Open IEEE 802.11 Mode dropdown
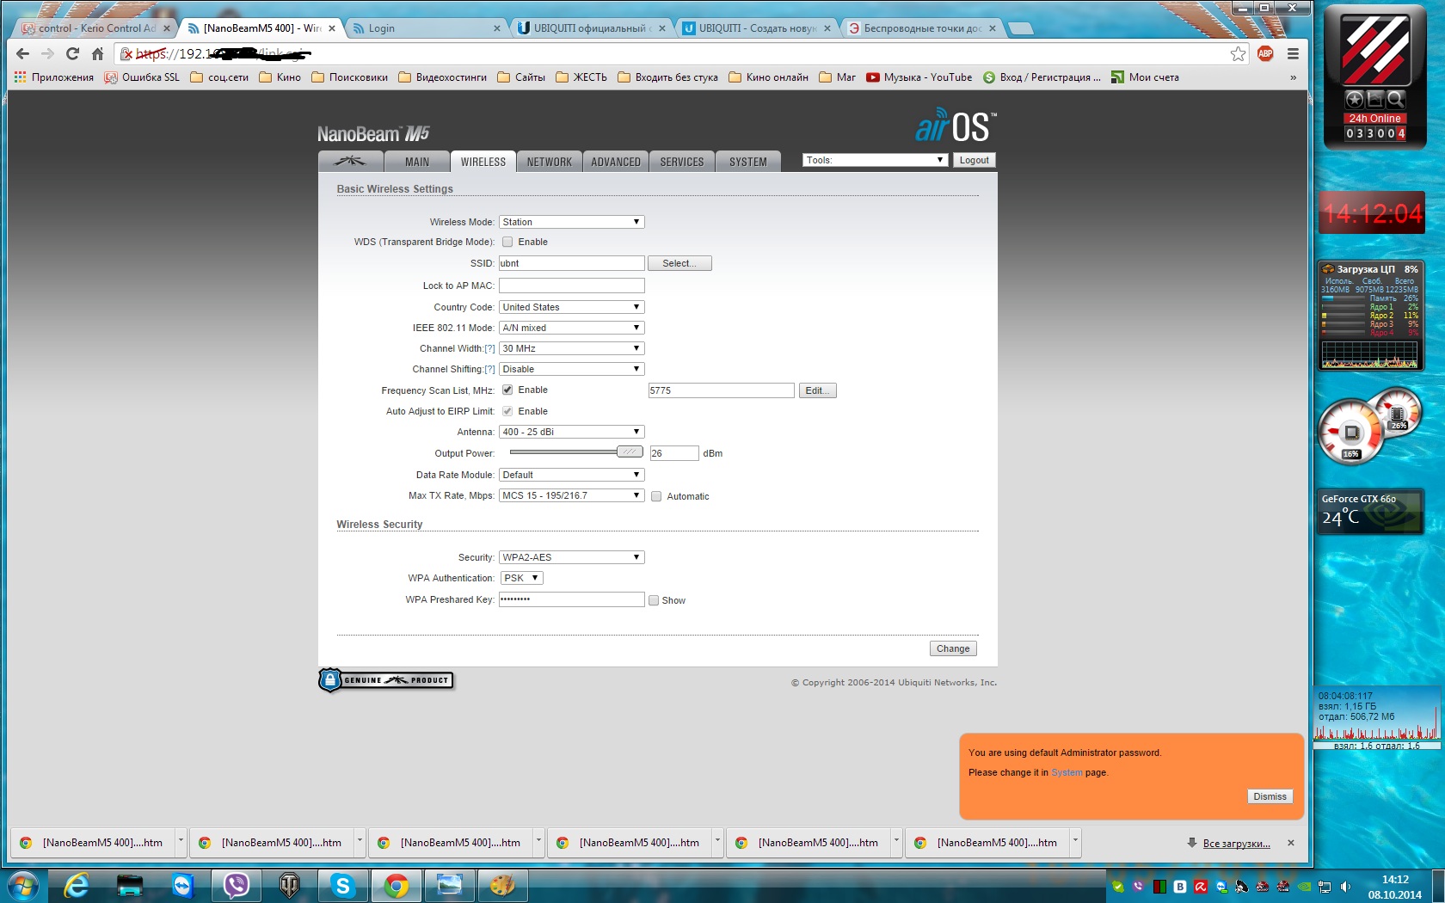 tap(571, 328)
